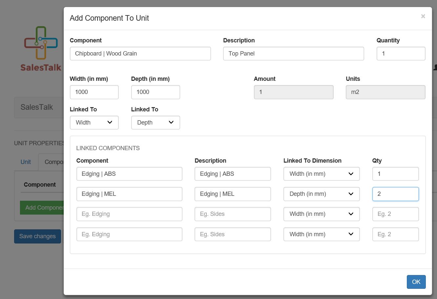437x299 pixels.
Task: Edit linked component Edging | MEL
Action: [x=129, y=194]
